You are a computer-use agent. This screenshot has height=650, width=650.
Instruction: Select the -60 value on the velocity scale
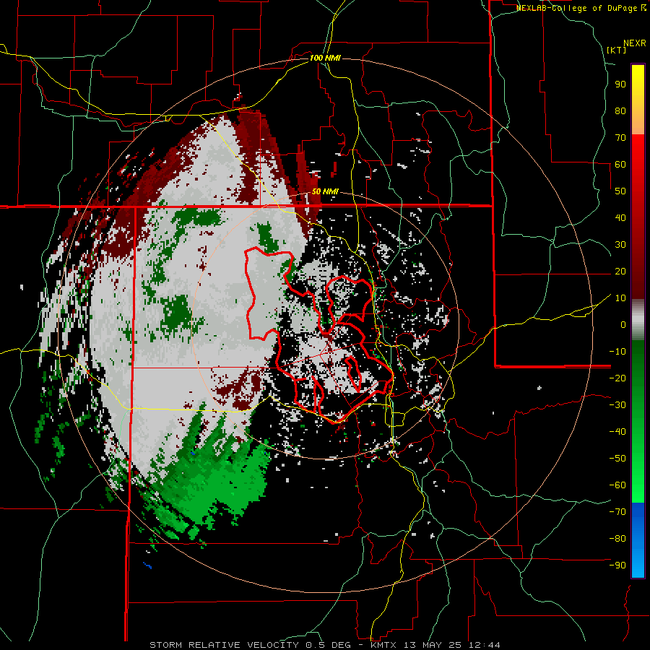point(617,485)
